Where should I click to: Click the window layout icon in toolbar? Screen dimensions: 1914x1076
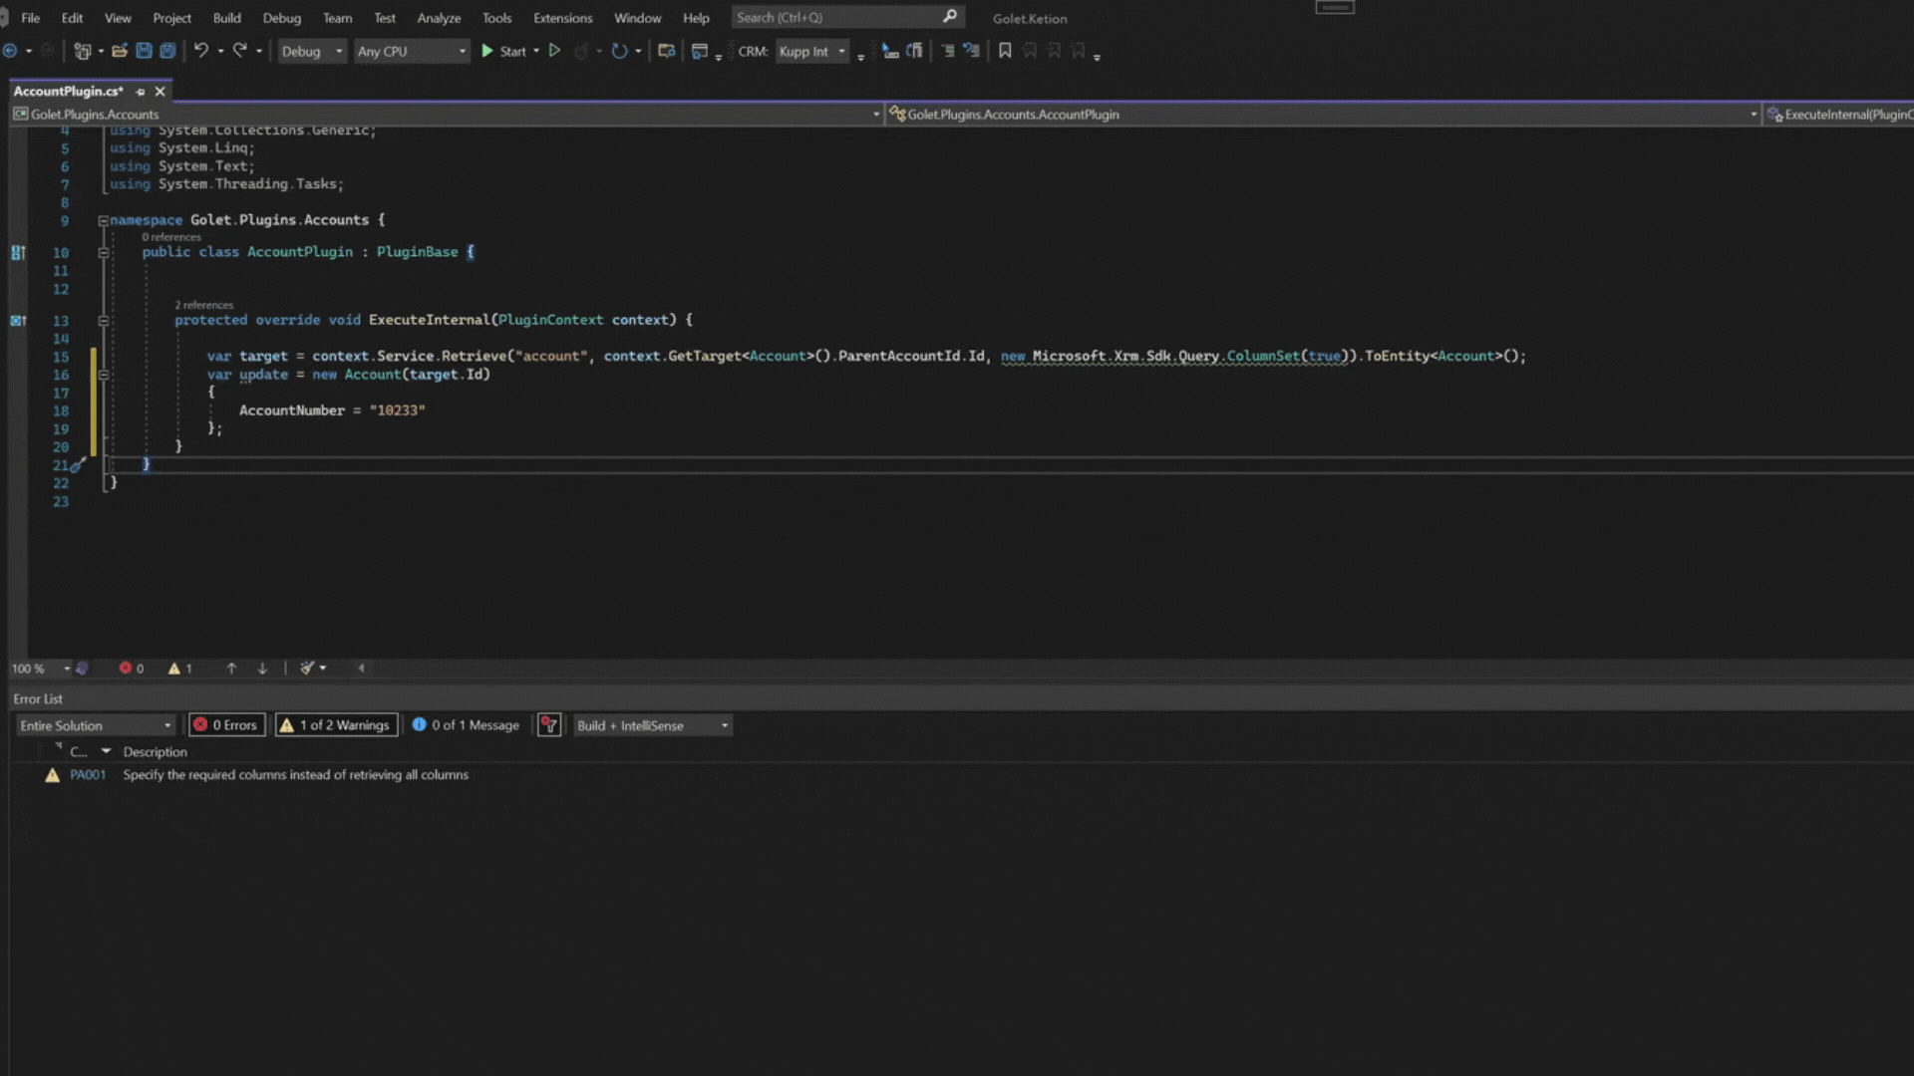pyautogui.click(x=700, y=51)
